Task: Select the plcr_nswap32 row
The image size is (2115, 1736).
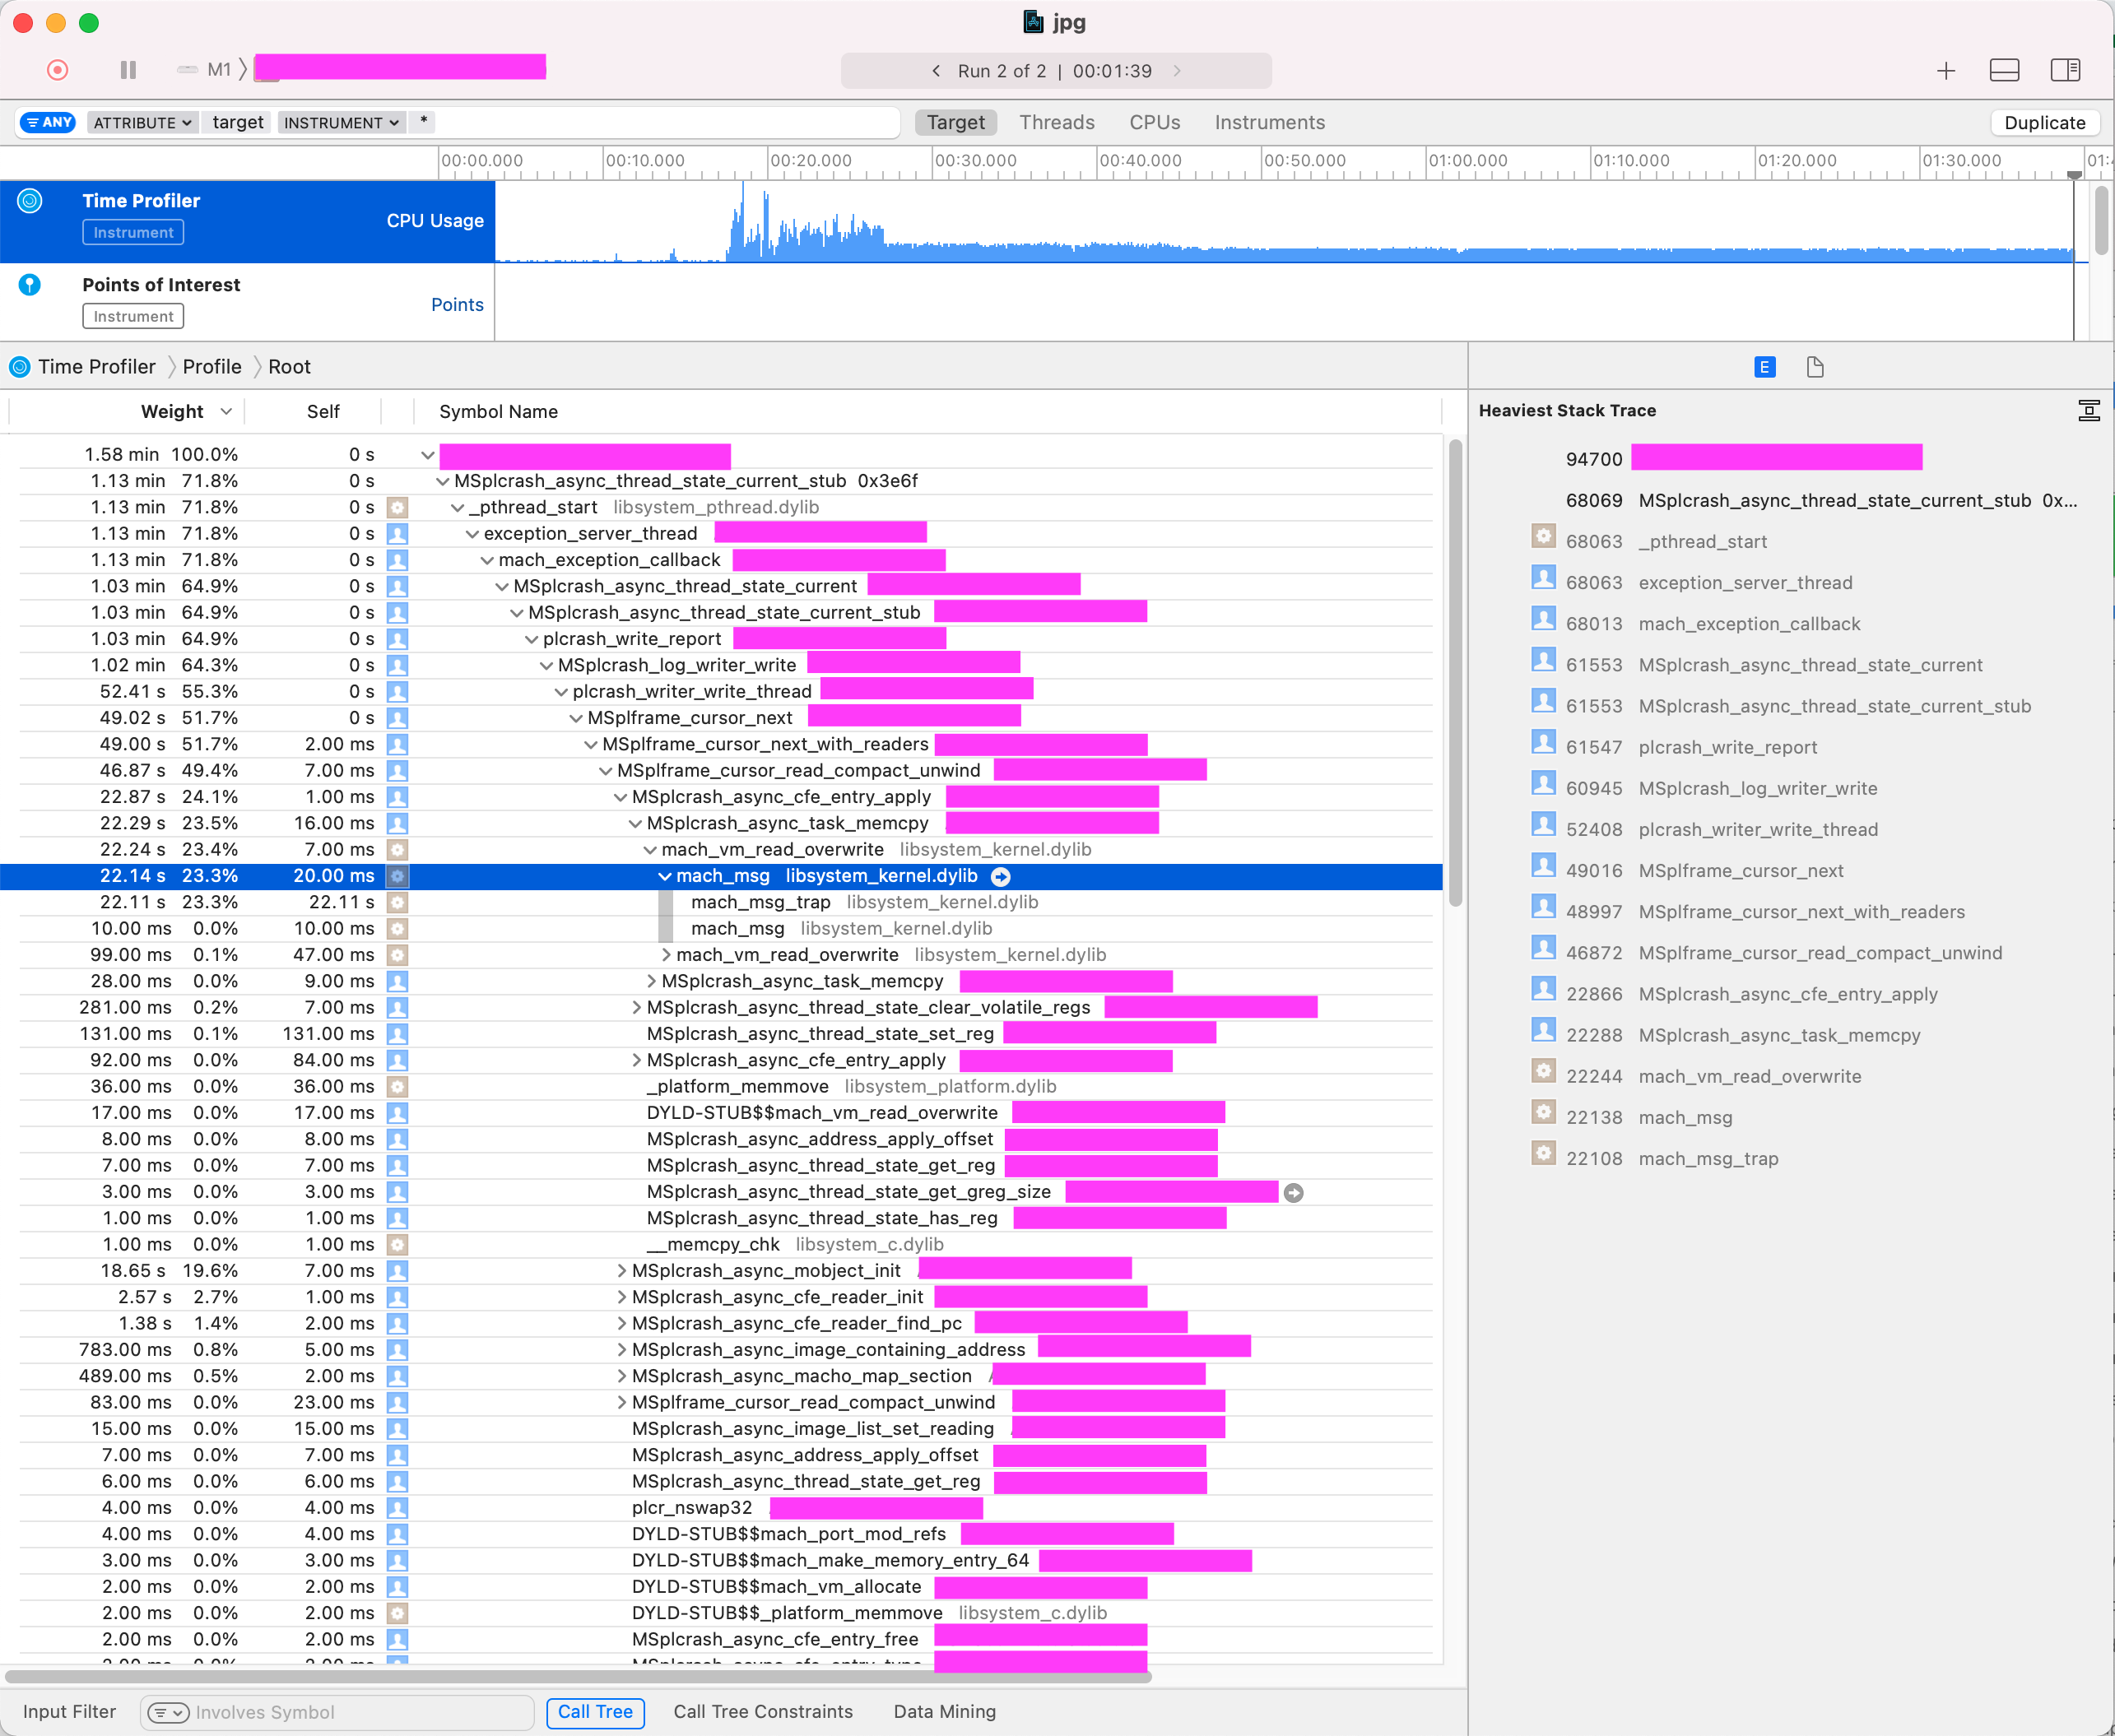Action: point(720,1507)
